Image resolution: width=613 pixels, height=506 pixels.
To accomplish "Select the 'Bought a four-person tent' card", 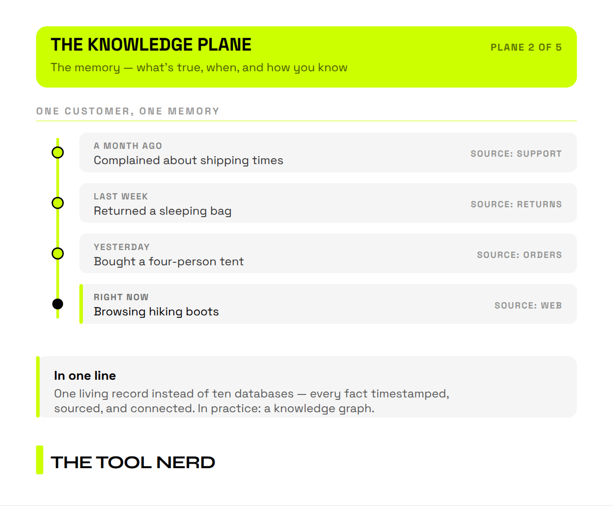I will 328,253.
